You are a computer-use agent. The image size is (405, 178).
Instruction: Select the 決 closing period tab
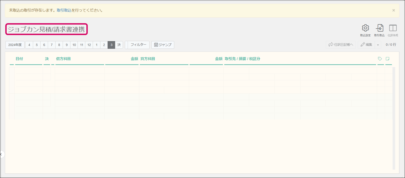[119, 45]
